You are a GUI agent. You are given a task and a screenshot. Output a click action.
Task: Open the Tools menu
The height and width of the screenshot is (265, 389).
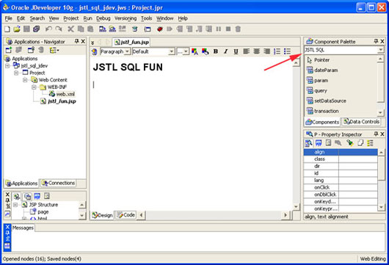point(146,18)
